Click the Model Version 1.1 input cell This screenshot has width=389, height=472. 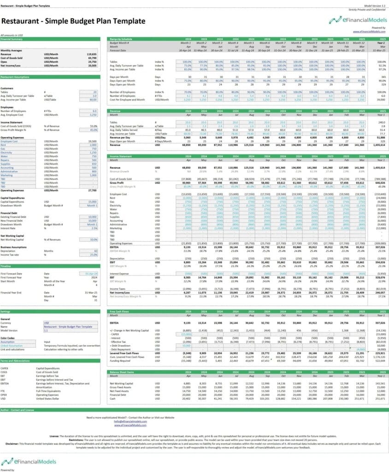coord(71,330)
